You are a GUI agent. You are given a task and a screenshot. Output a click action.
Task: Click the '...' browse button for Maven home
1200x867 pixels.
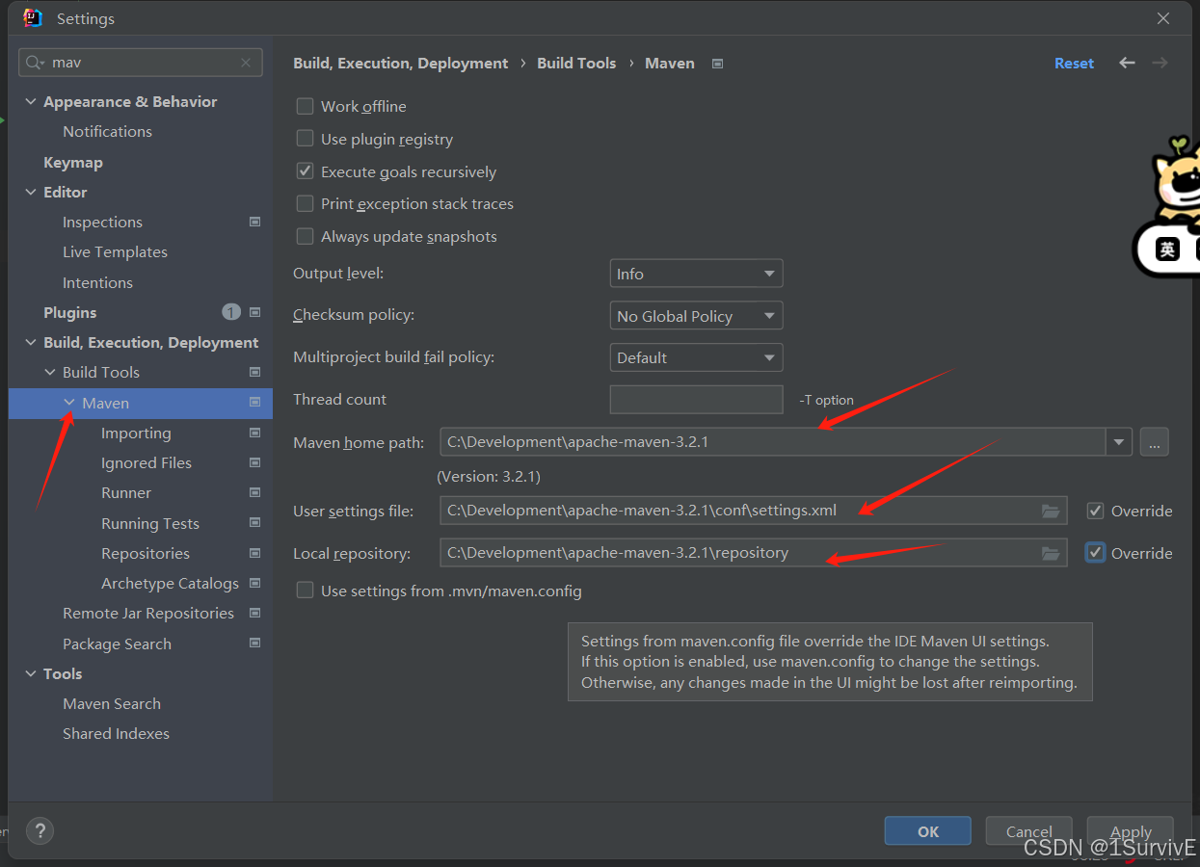[x=1154, y=442]
